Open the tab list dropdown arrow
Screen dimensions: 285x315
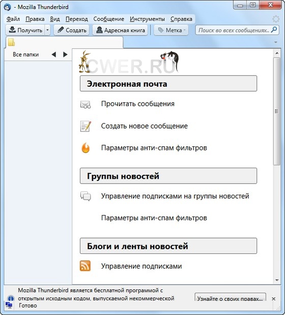click(276, 42)
